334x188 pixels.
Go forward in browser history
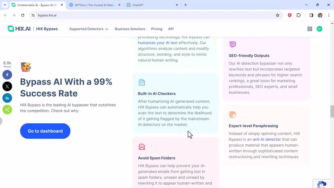pos(14,15)
